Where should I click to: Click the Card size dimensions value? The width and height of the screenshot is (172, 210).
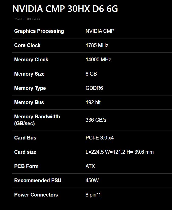[119, 152]
